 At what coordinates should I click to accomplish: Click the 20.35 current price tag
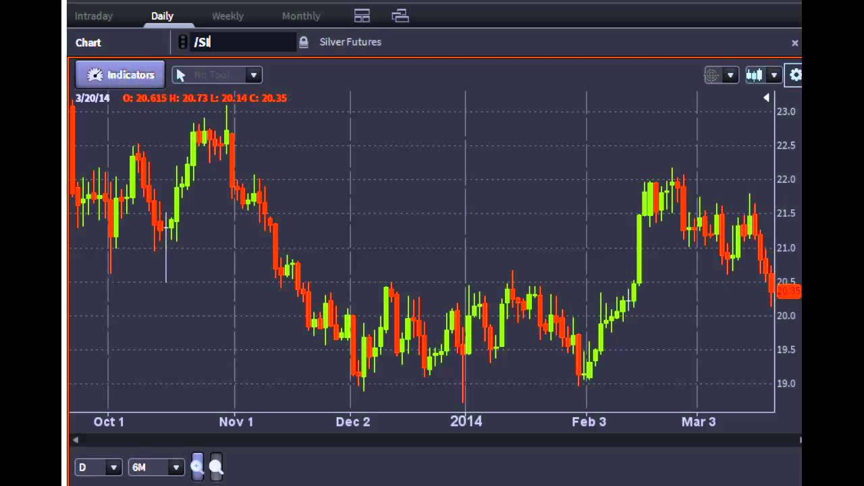pyautogui.click(x=788, y=292)
